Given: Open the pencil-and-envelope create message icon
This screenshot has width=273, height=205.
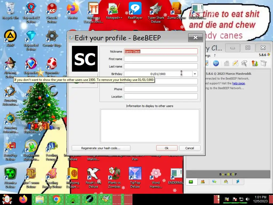Looking at the screenshot, I should pos(235,63).
